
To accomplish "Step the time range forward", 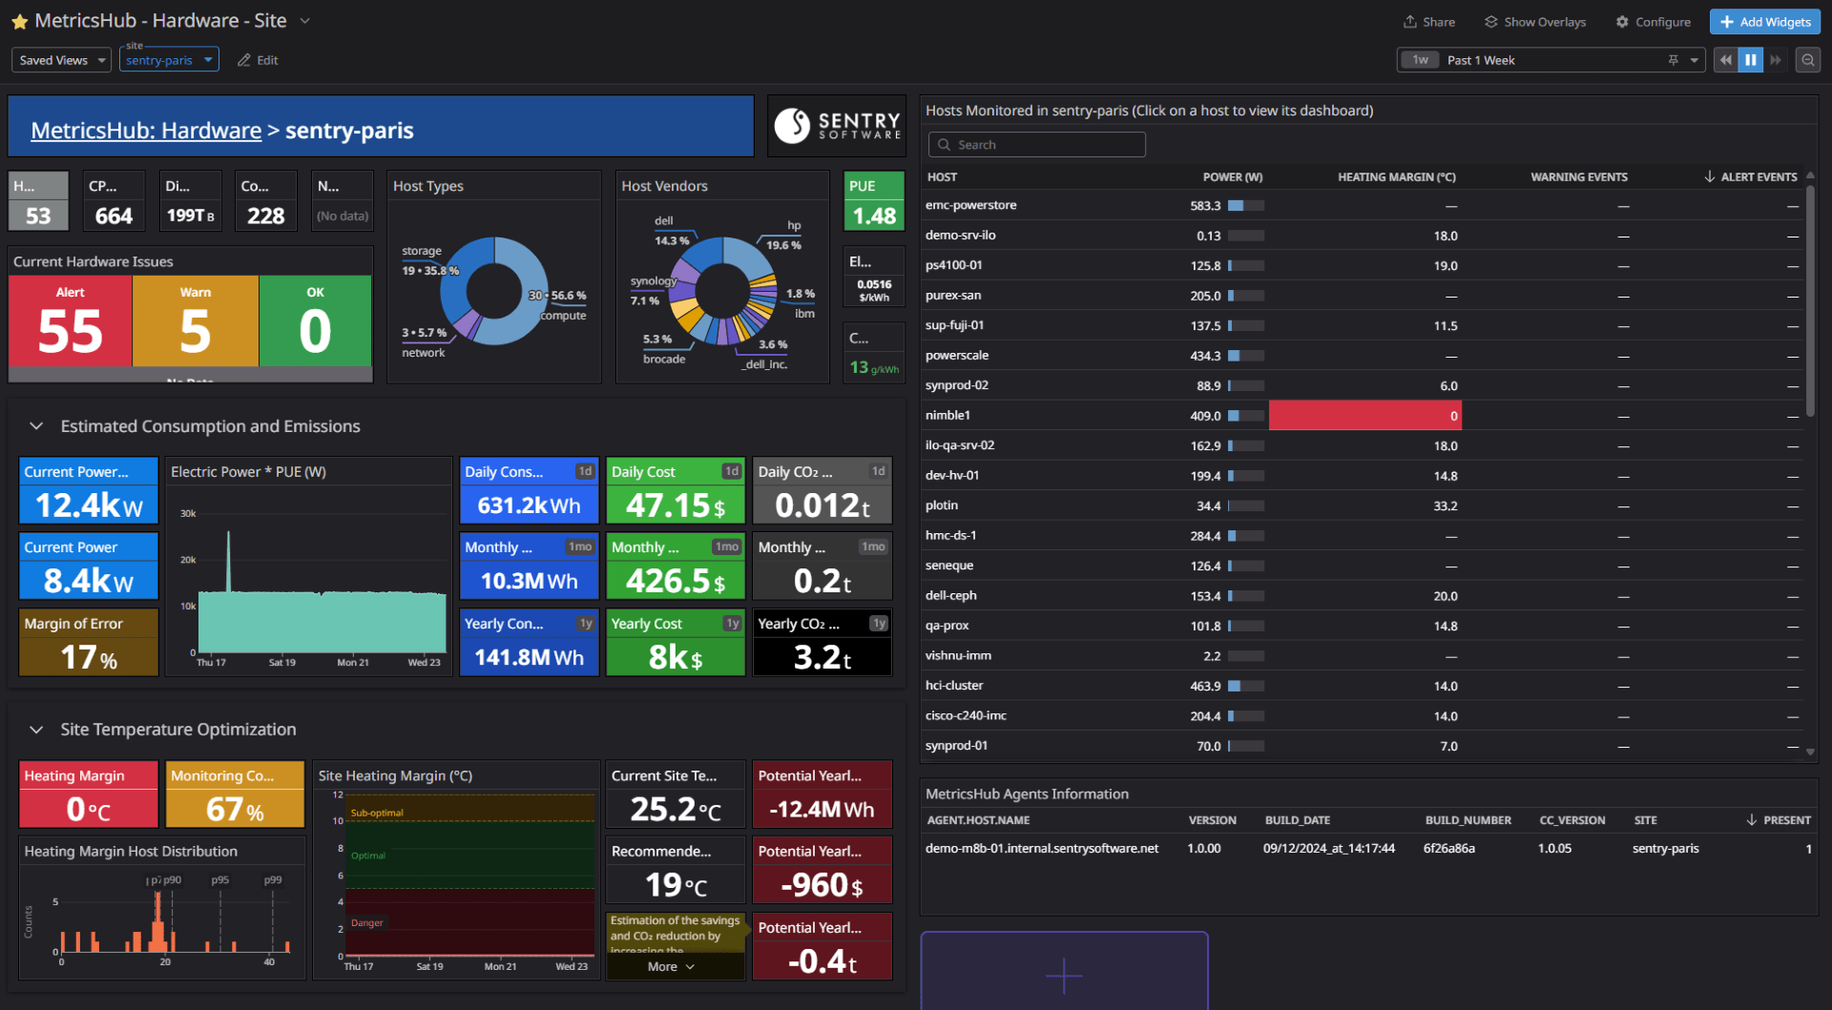I will 1775,60.
